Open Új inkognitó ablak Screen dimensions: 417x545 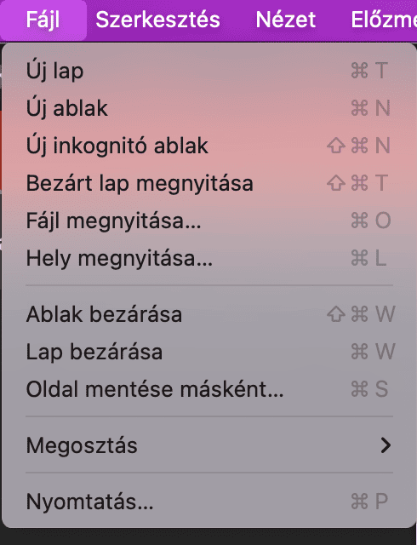click(x=209, y=146)
